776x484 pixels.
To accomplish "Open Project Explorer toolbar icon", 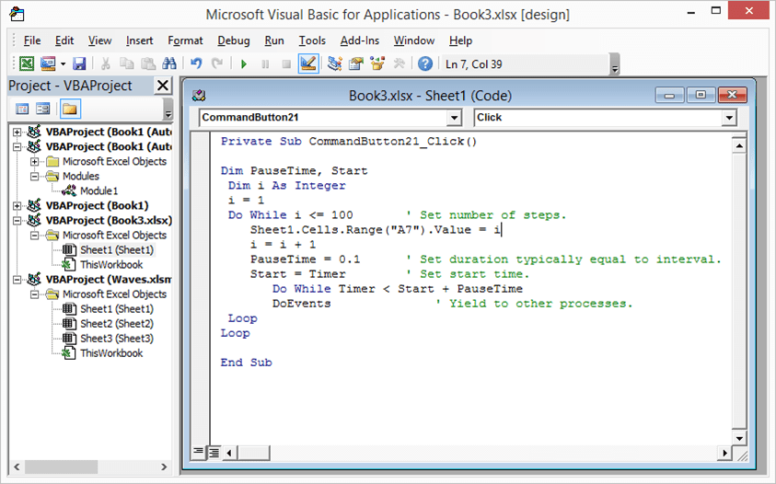I will pos(335,63).
